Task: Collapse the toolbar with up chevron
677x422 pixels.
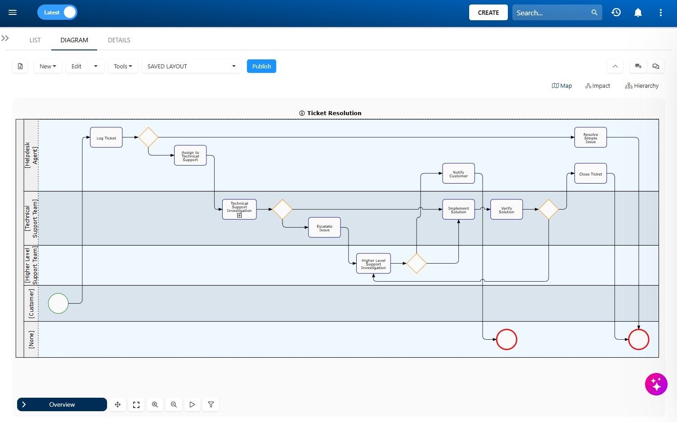Action: coord(615,66)
